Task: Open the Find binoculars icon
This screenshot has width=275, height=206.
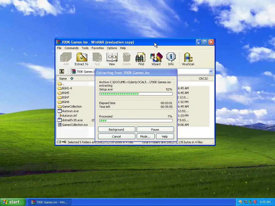Action: (141, 59)
